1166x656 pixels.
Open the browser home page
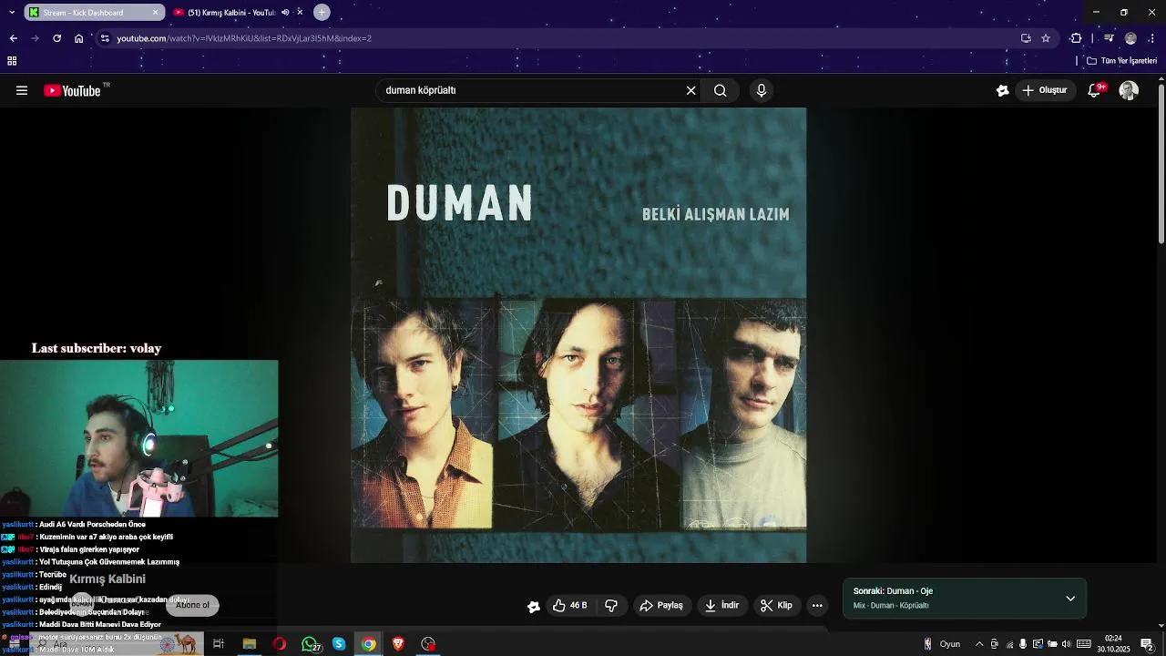coord(79,38)
